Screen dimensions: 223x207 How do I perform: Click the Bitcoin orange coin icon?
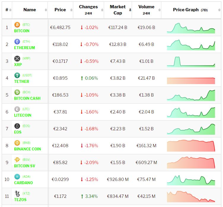tap(17, 25)
